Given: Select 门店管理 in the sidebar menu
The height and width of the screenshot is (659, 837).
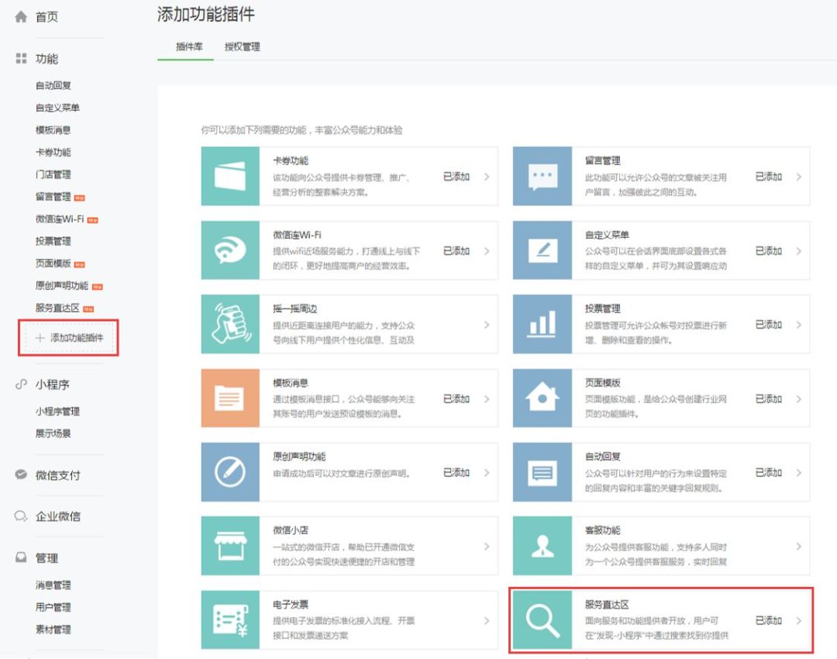Looking at the screenshot, I should coord(53,174).
